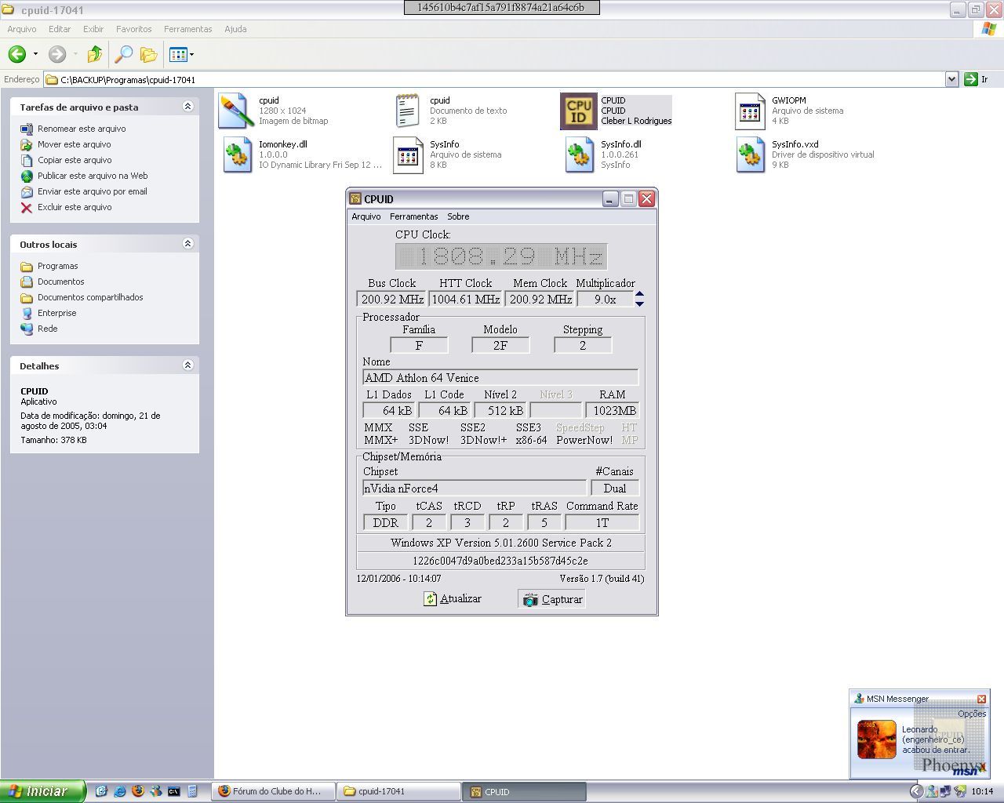This screenshot has width=1004, height=803.
Task: Open the Views dropdown arrow
Action: [191, 54]
